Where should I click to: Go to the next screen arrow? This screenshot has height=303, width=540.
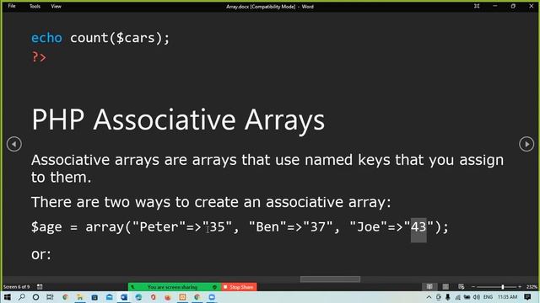526,144
